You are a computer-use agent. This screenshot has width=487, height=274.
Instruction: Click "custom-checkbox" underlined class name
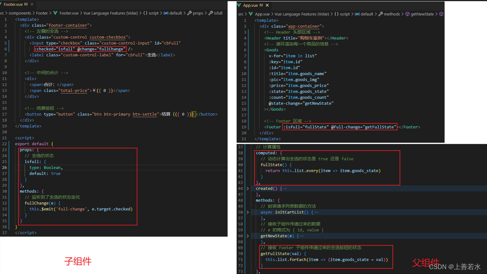pos(108,37)
